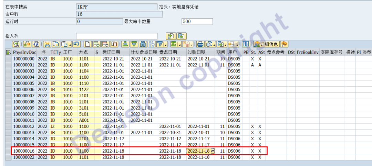Select the PI 类型 column header
372x166 pixels.
(364, 52)
